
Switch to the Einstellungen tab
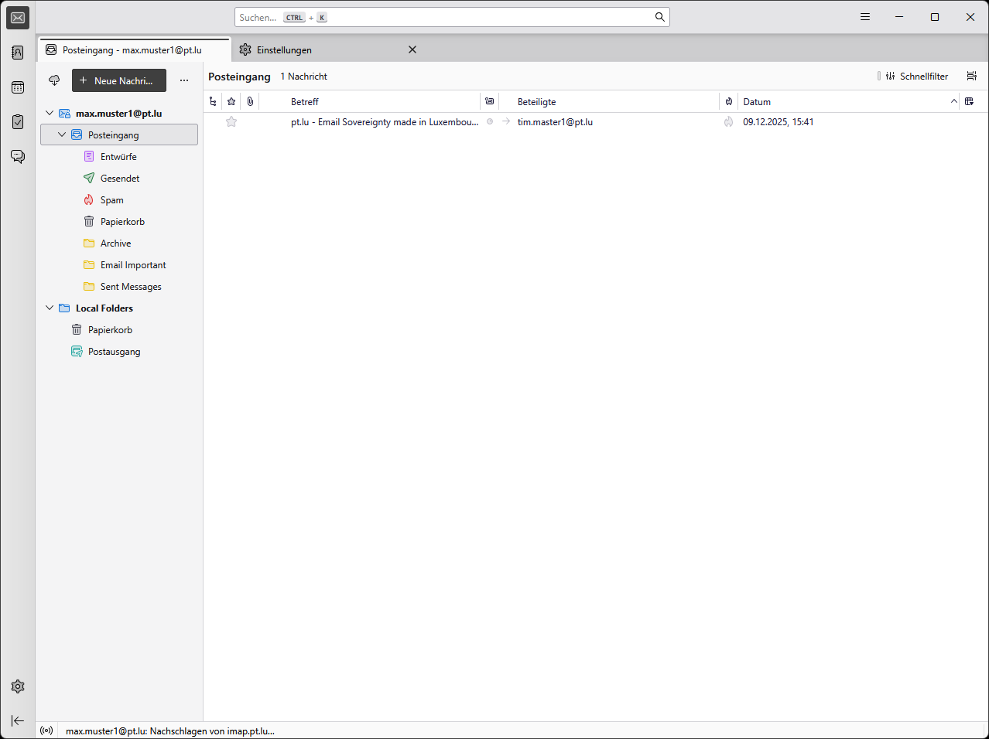pos(284,49)
